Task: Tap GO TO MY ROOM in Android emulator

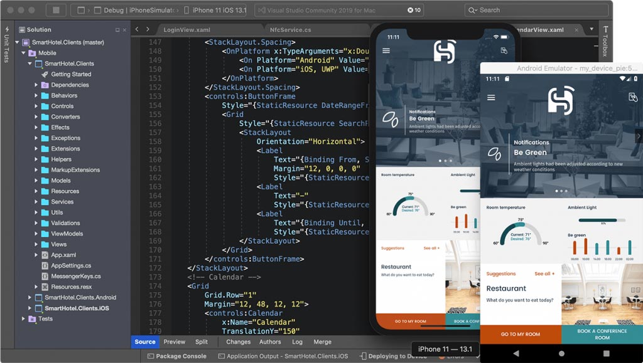Action: tap(521, 334)
